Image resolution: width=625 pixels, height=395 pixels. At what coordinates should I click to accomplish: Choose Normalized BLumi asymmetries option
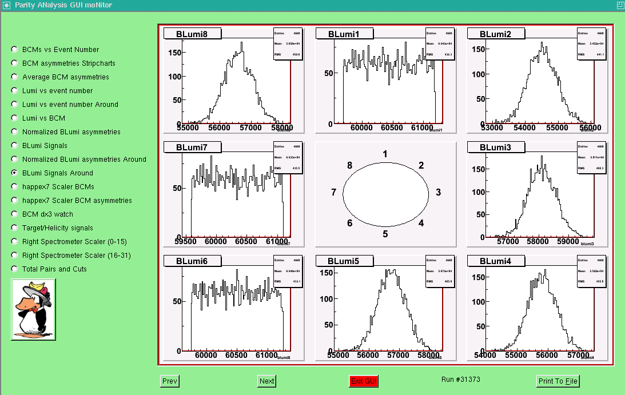pyautogui.click(x=15, y=131)
